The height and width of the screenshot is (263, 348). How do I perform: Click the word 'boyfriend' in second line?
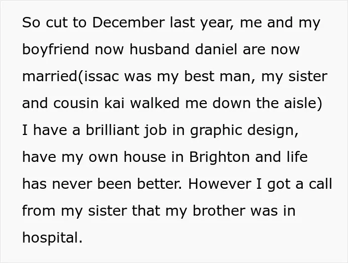click(56, 50)
